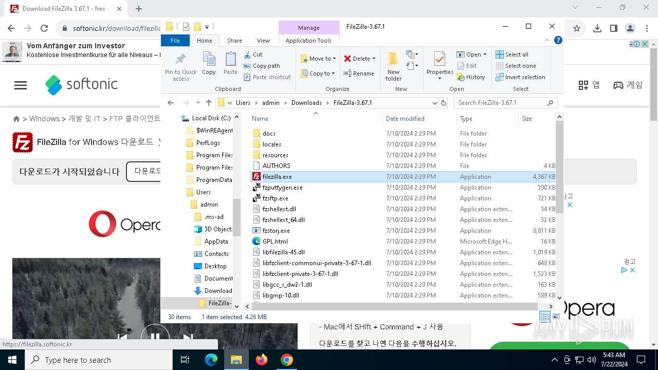Open Explorer help question mark icon

(x=558, y=40)
